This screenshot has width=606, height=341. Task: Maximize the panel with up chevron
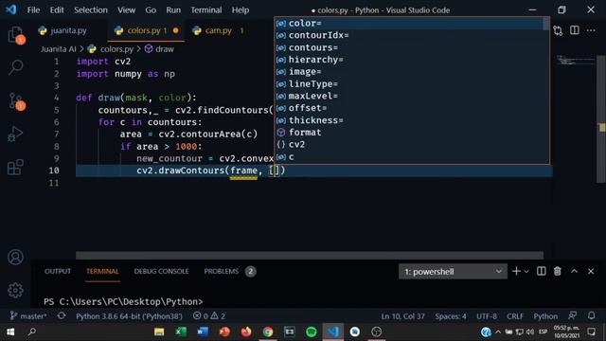tap(575, 272)
